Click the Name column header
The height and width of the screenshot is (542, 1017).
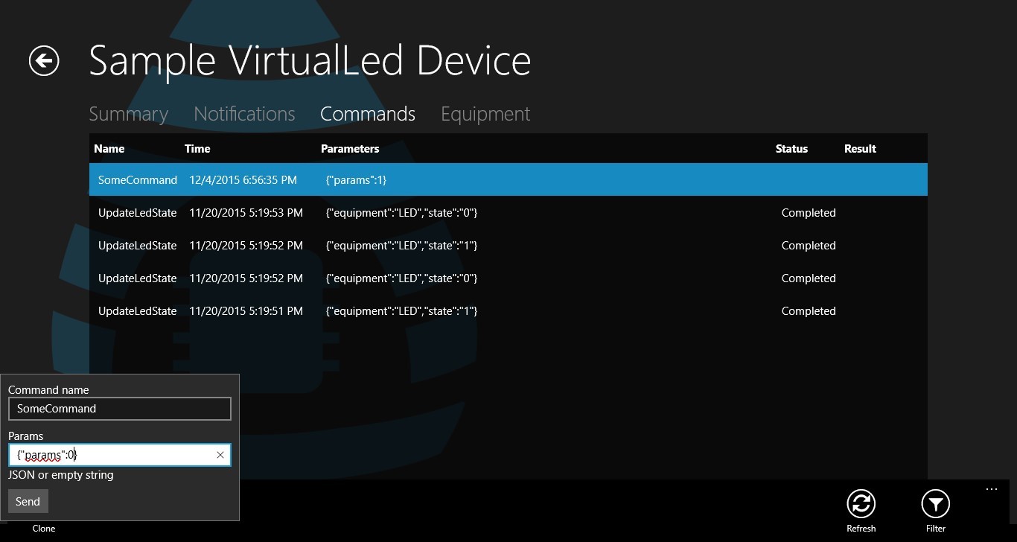coord(109,149)
